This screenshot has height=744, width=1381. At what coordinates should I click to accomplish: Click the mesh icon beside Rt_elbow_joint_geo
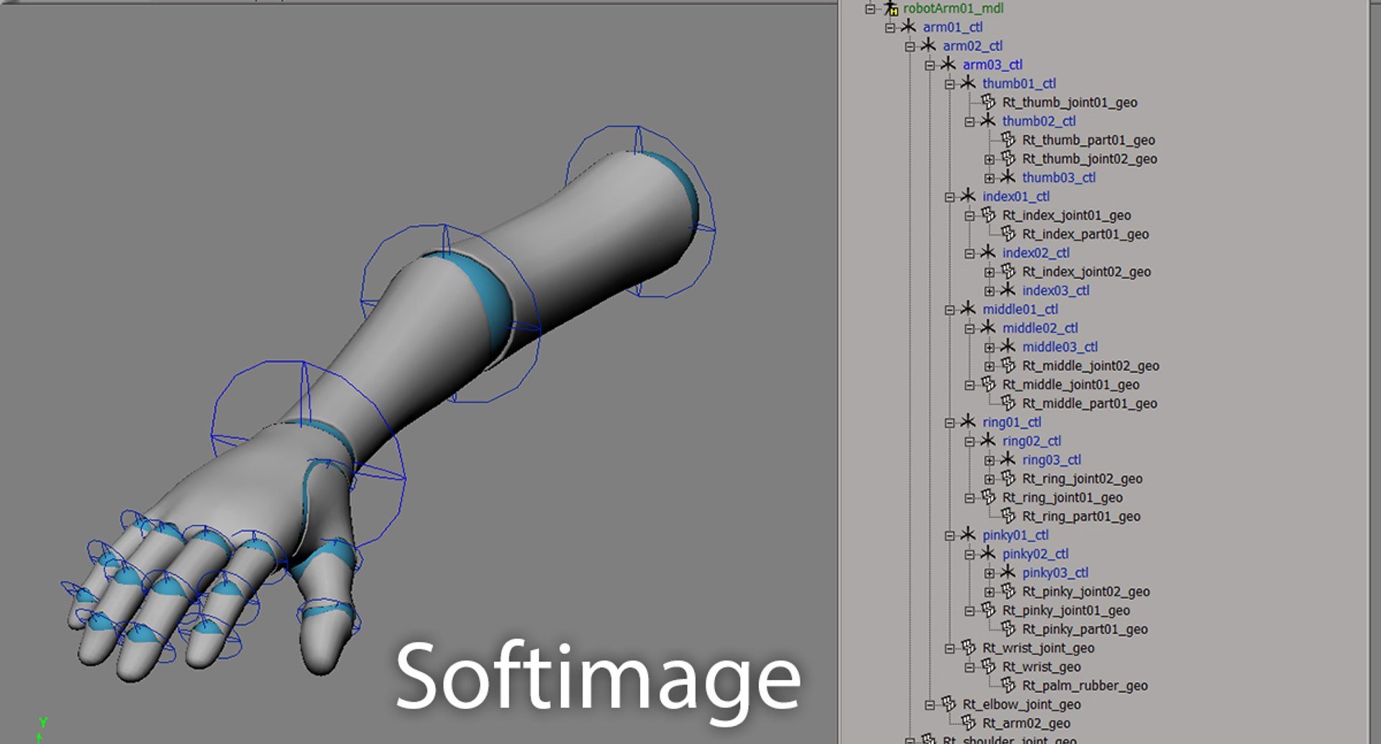coord(949,704)
